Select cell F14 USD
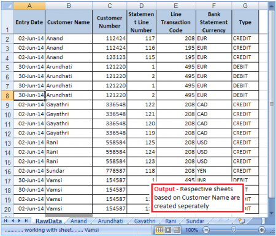276x236 pixels. [214, 152]
